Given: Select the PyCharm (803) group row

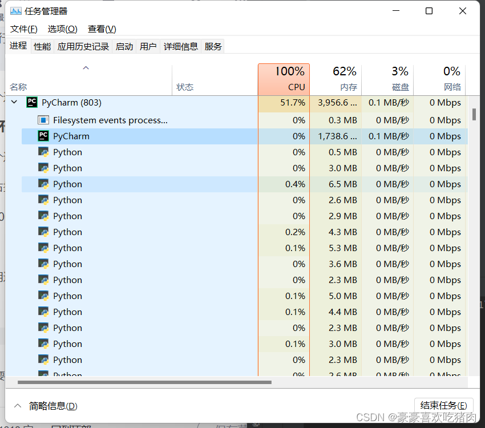Looking at the screenshot, I should click(237, 102).
